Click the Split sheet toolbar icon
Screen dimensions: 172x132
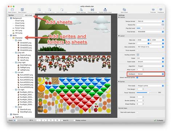[124, 9]
